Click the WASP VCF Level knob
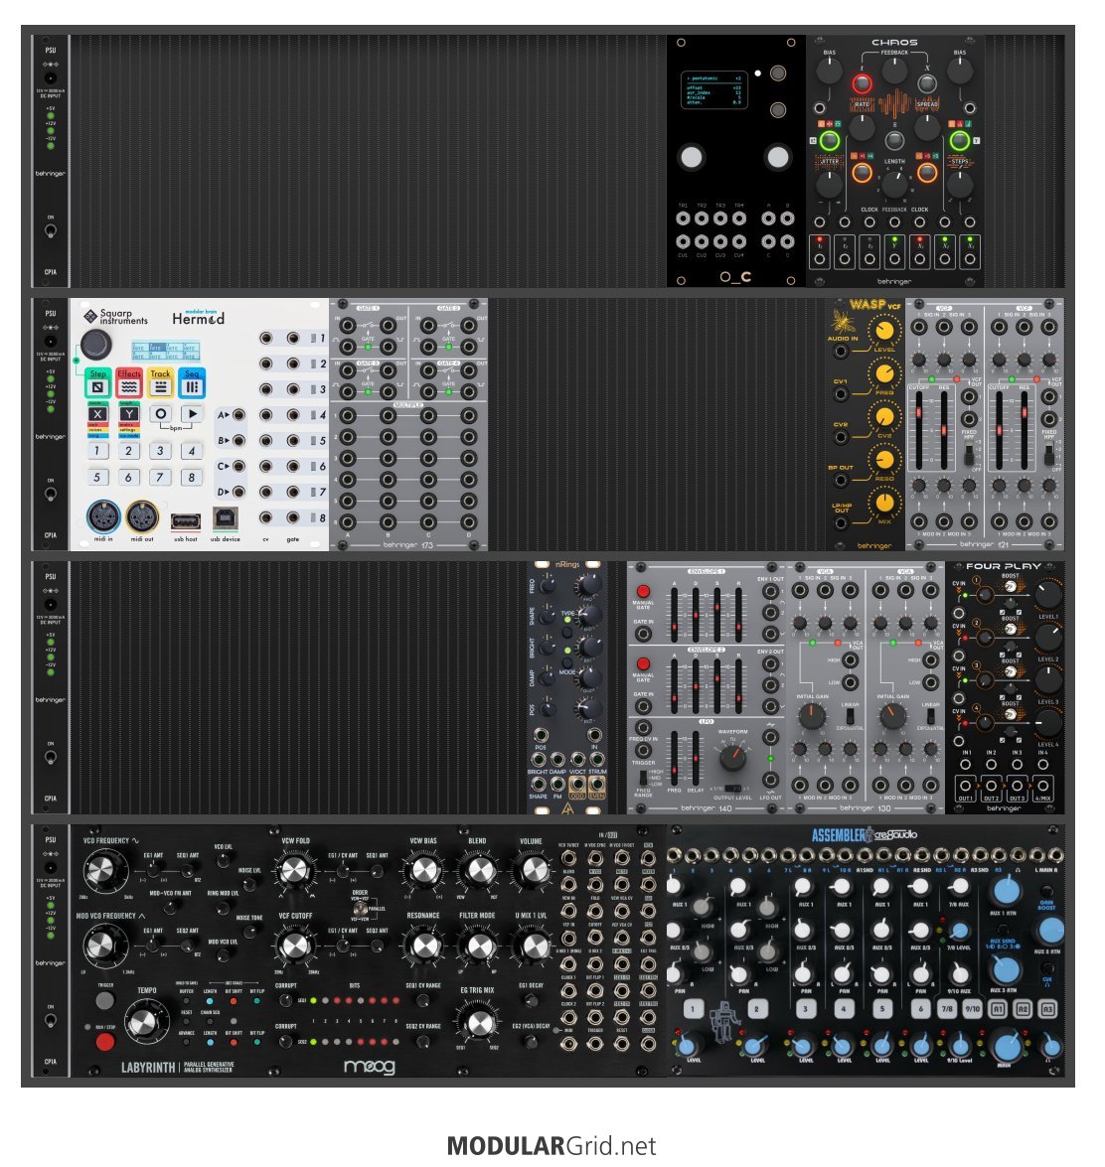 coord(884,331)
